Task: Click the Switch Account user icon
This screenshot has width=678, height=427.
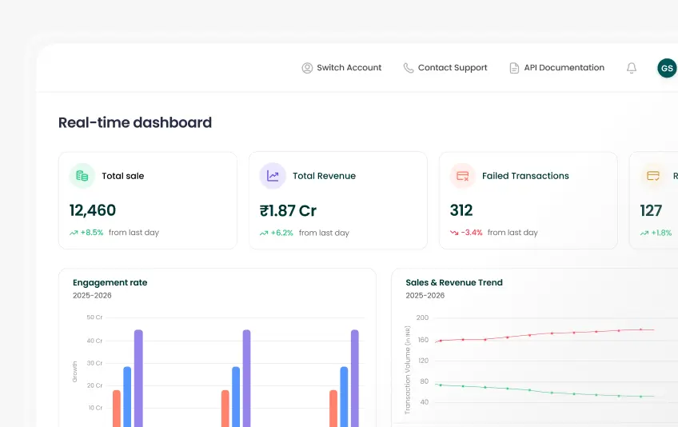Action: (307, 68)
